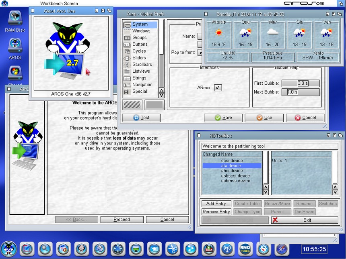Select the Cycles category in Zune list
Viewport: 346px width, 259px height.
(x=140, y=51)
